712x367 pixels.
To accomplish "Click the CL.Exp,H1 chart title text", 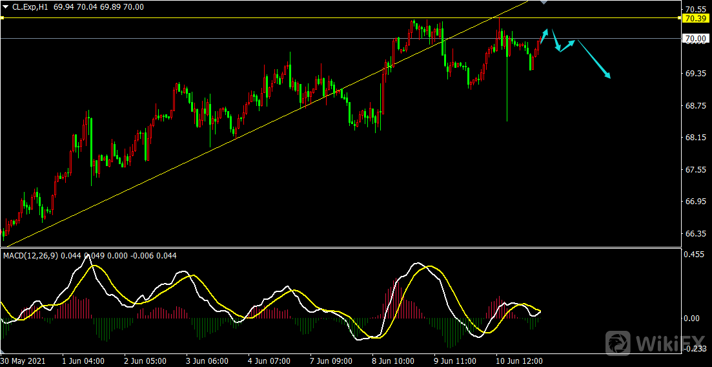I will click(30, 6).
